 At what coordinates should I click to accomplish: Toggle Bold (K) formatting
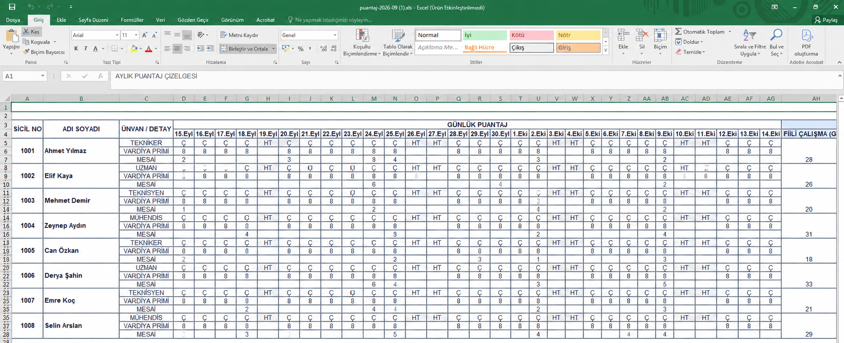click(x=76, y=49)
